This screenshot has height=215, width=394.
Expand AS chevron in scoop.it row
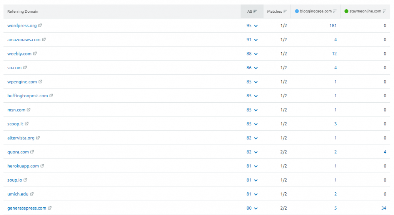pos(256,124)
